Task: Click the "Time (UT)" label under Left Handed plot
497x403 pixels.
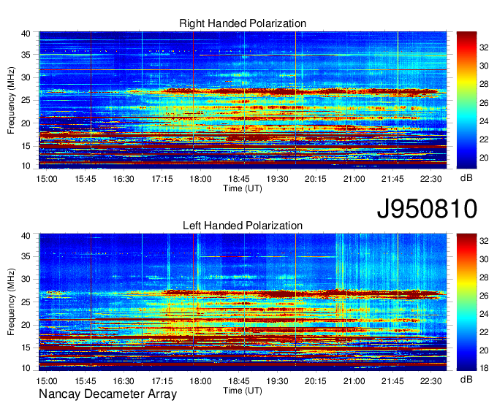Action: (x=243, y=391)
